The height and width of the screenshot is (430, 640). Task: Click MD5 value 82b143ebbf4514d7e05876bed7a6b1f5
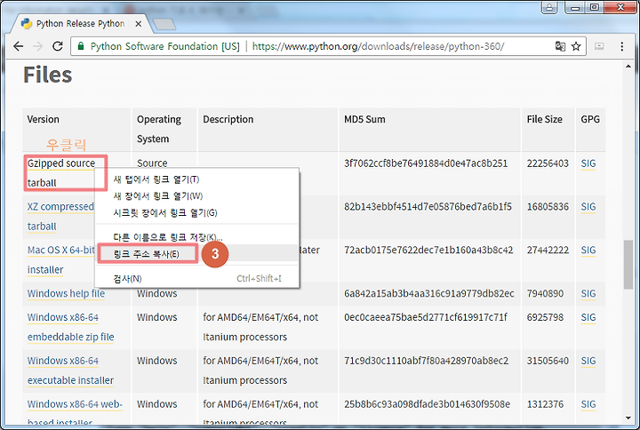tap(428, 206)
